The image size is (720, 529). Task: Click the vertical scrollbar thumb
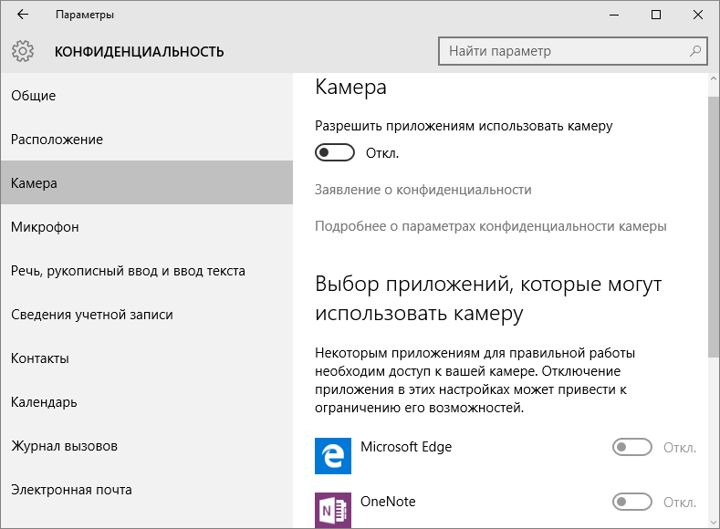coord(713,226)
